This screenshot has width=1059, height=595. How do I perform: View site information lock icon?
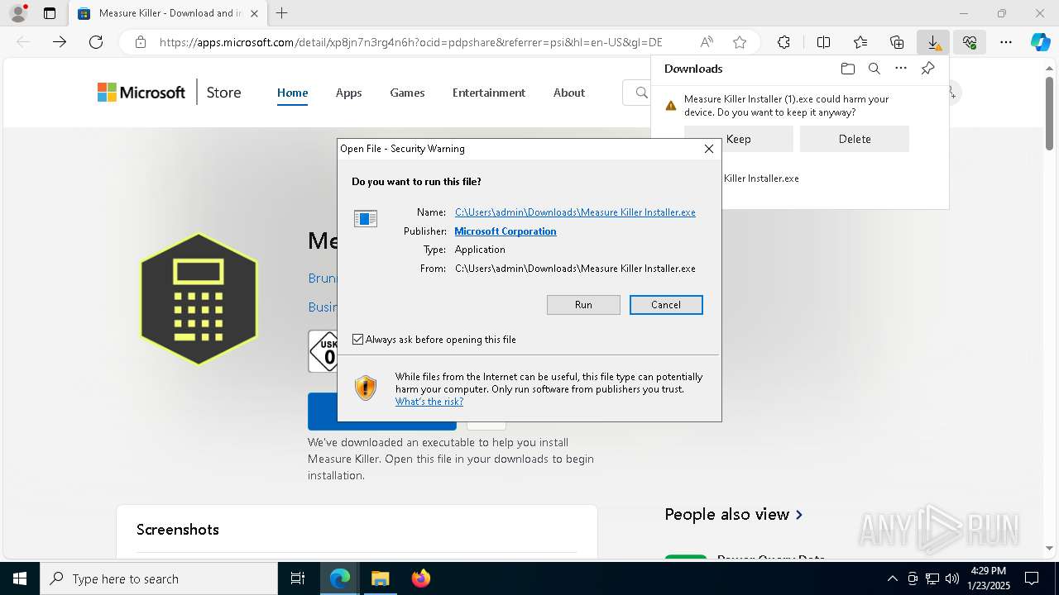coord(141,42)
